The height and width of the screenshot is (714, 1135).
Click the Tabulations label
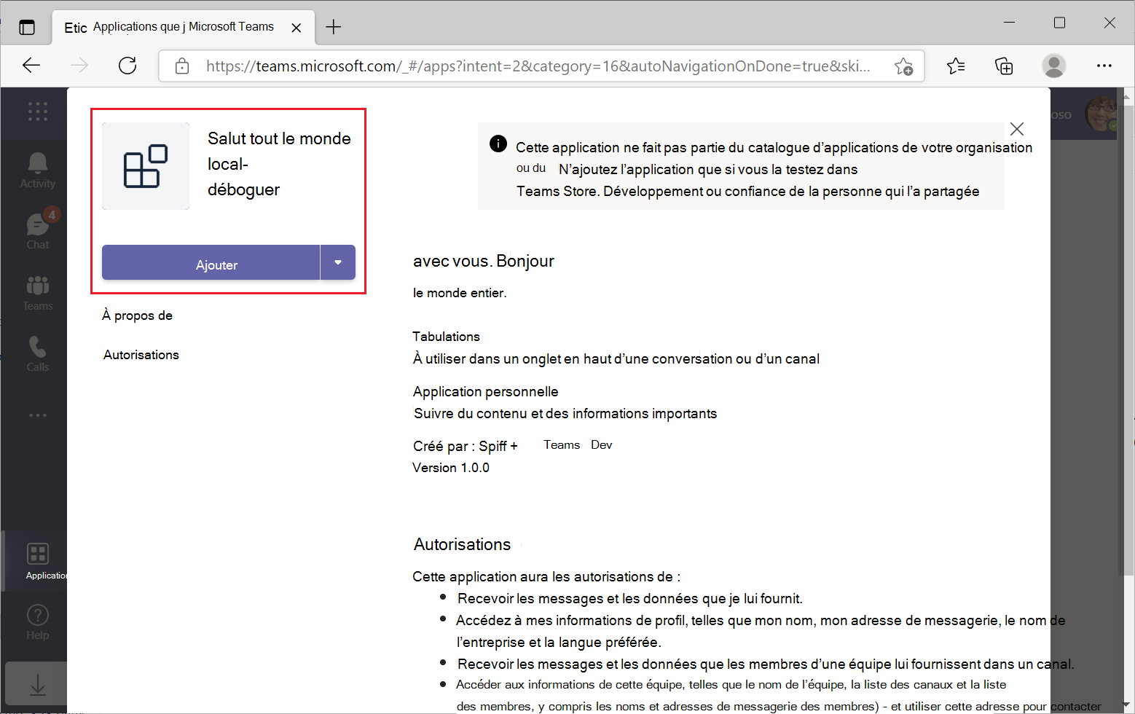446,337
